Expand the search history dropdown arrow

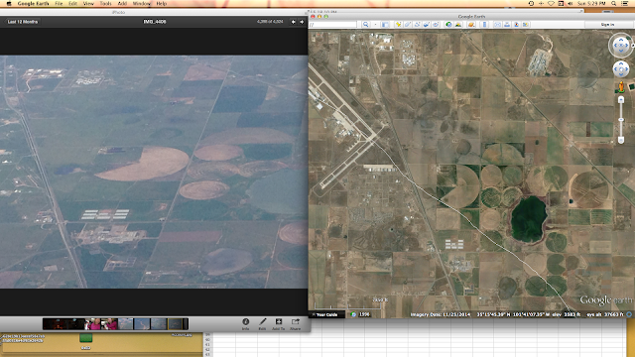[x=375, y=24]
